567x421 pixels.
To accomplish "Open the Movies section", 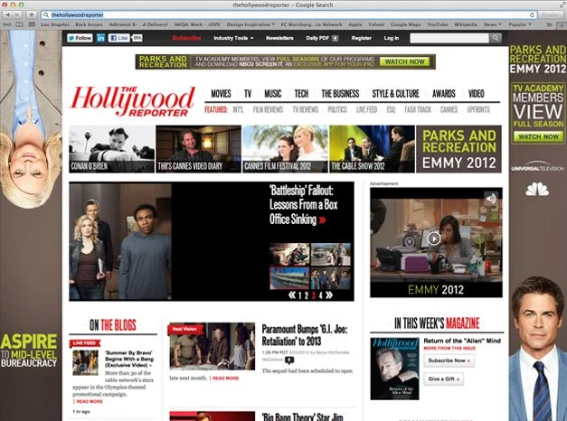I will pos(221,94).
